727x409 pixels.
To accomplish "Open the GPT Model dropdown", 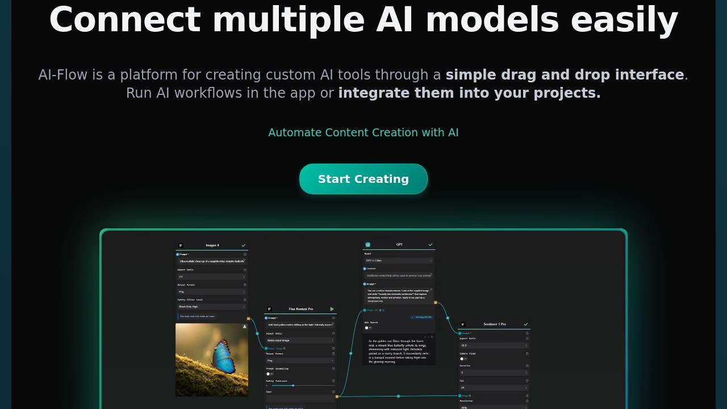I will pyautogui.click(x=399, y=260).
